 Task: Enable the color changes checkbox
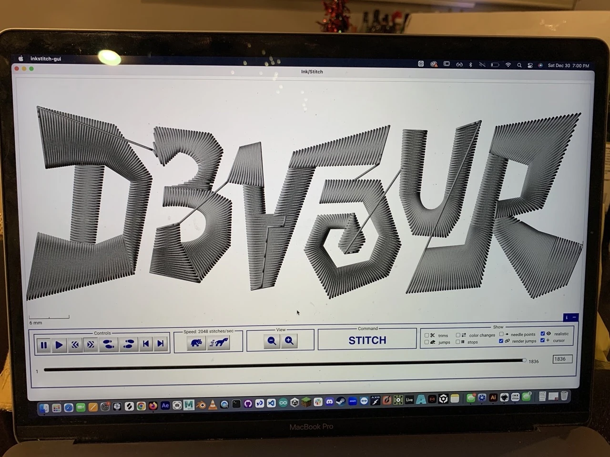coord(458,335)
